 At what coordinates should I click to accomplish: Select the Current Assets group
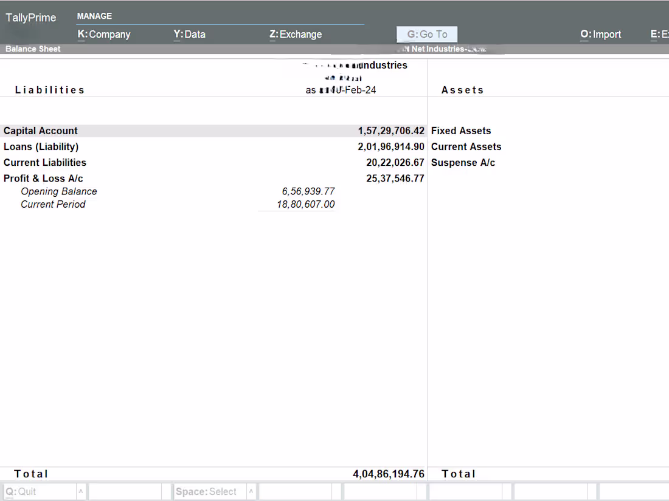point(466,146)
